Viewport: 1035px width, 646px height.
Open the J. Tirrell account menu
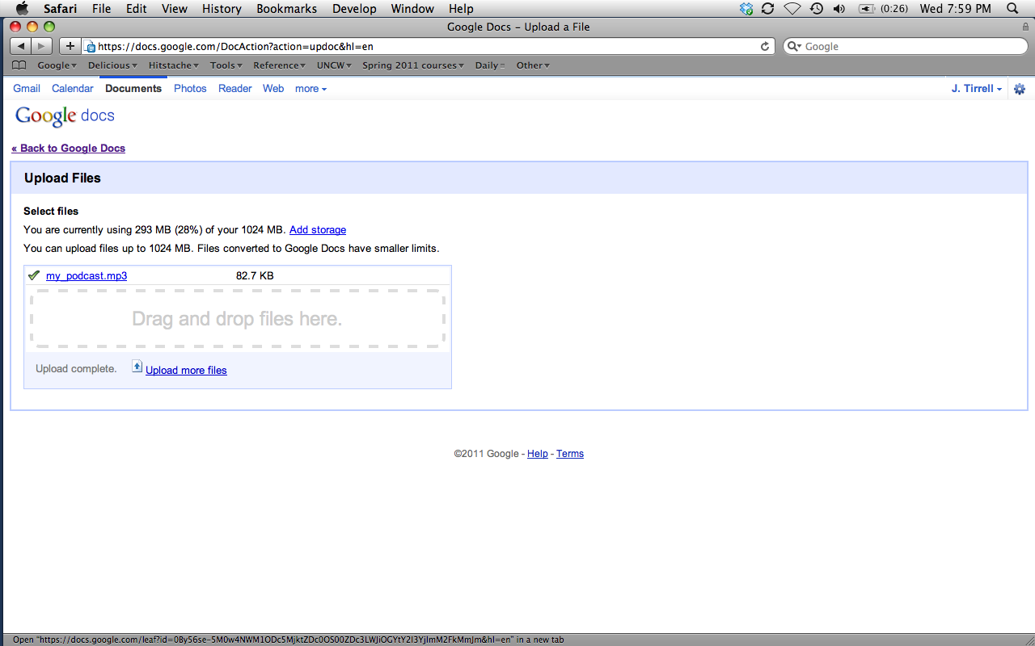pyautogui.click(x=977, y=88)
